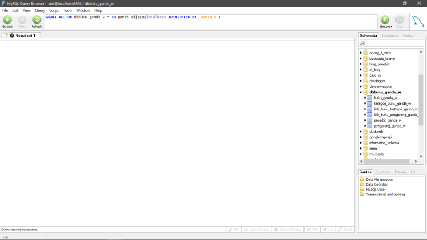Image resolution: width=427 pixels, height=240 pixels.
Task: Expand the basisdata_laravel schema
Action: [361, 58]
